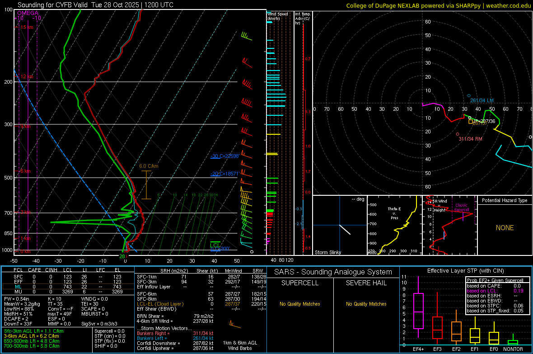Click the Classic Supercell label
This screenshot has height=354, width=533.
click(462, 208)
